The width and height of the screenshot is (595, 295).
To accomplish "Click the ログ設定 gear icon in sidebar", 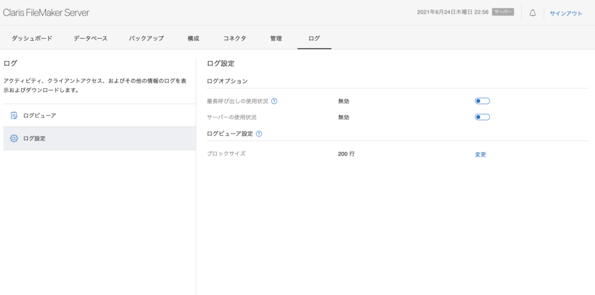I will [x=14, y=138].
